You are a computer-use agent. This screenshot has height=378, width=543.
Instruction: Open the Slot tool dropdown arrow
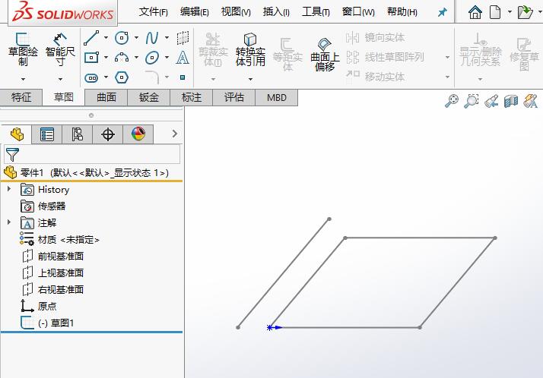click(106, 77)
